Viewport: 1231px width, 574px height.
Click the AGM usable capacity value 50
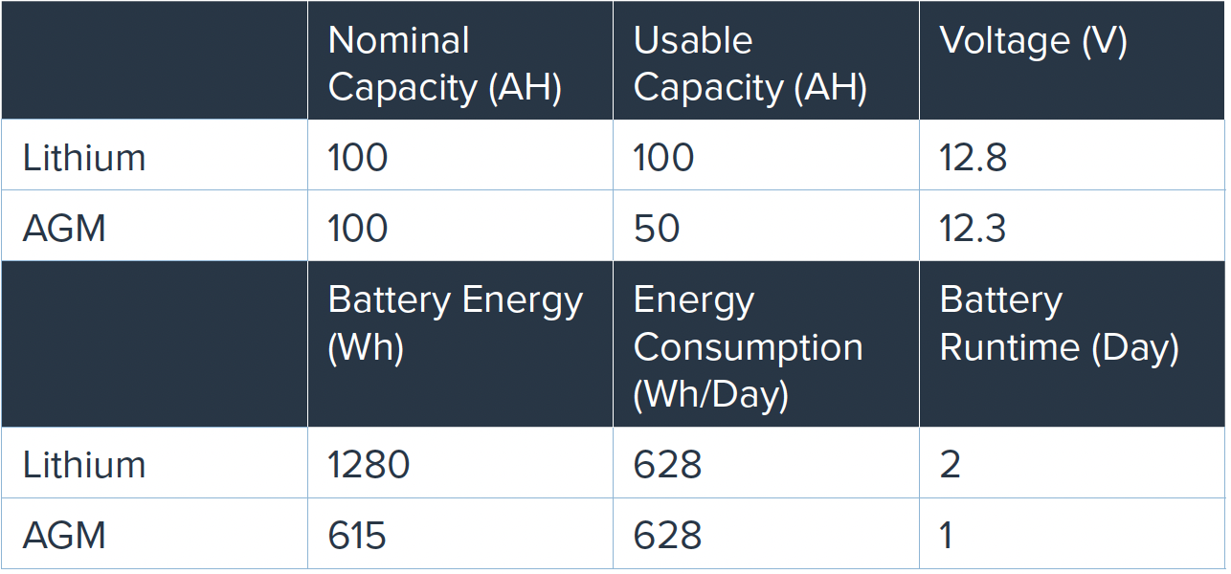(657, 228)
